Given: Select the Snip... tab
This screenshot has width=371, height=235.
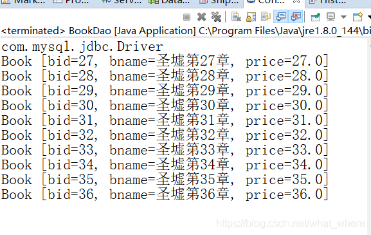Looking at the screenshot, I should pyautogui.click(x=219, y=2).
